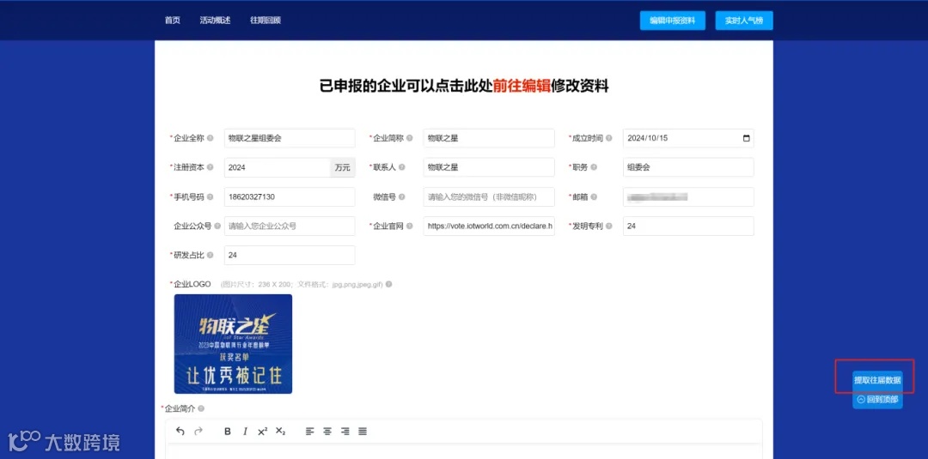The height and width of the screenshot is (459, 928).
Task: Click the 企业全称 input field
Action: pos(290,138)
